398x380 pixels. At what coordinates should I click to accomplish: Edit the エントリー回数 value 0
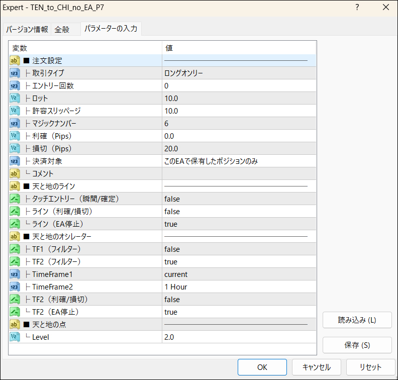[239, 86]
